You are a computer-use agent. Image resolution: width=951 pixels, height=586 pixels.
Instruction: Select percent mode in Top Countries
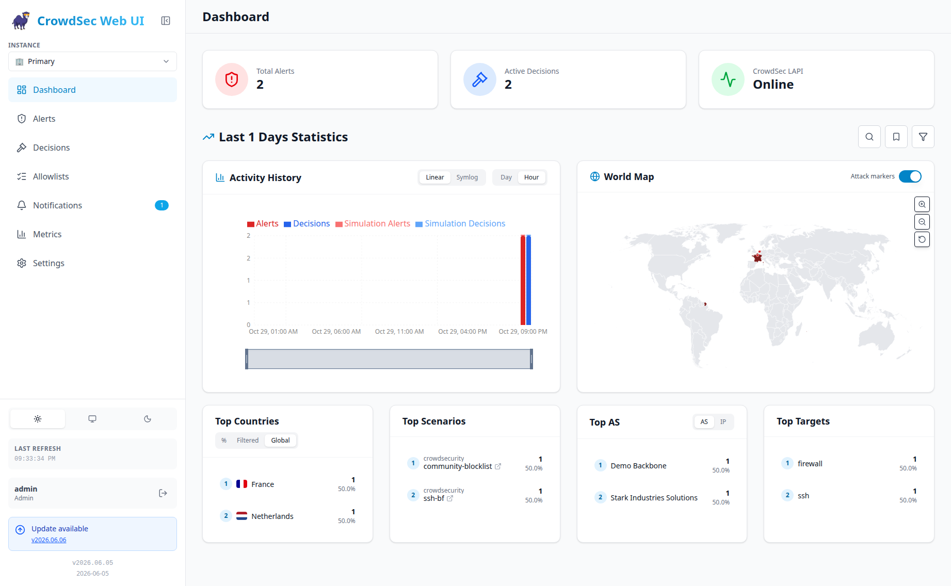tap(224, 441)
